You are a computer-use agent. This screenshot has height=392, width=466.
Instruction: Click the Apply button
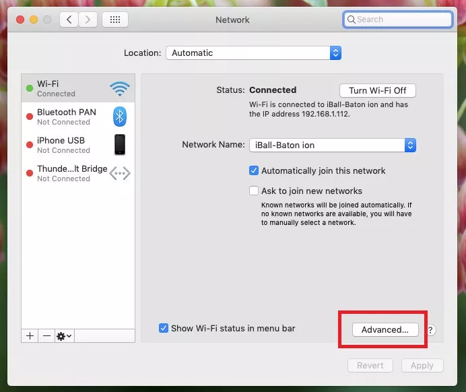[x=422, y=365]
